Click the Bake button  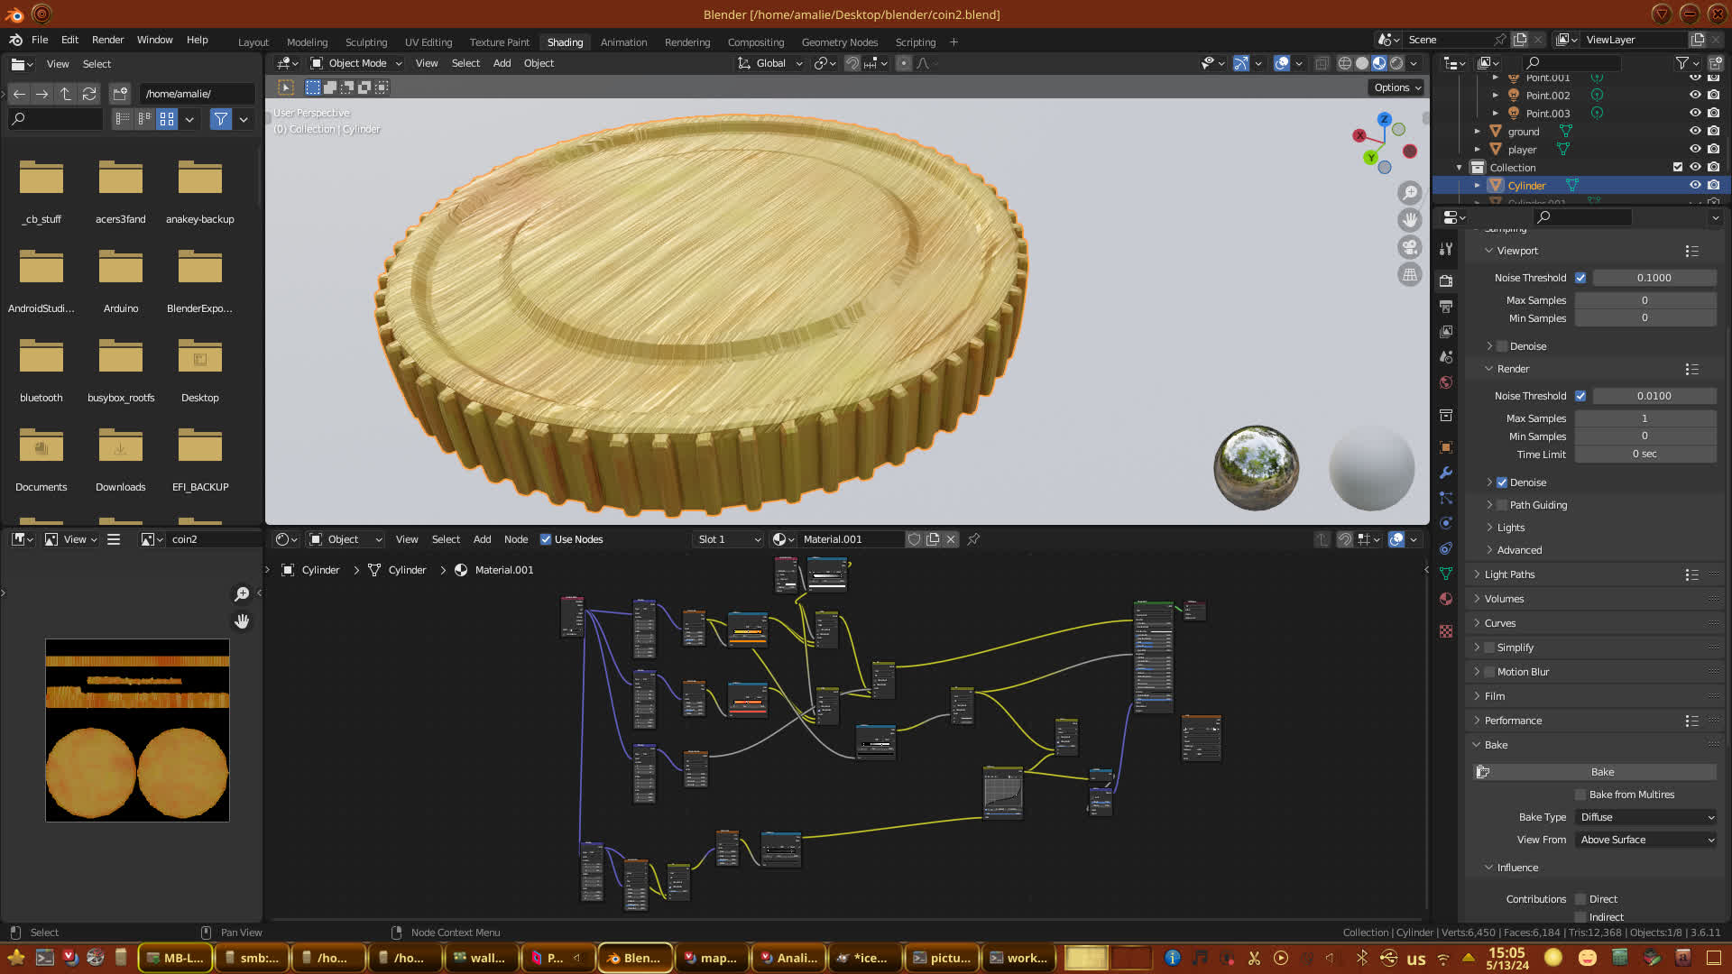pyautogui.click(x=1601, y=772)
